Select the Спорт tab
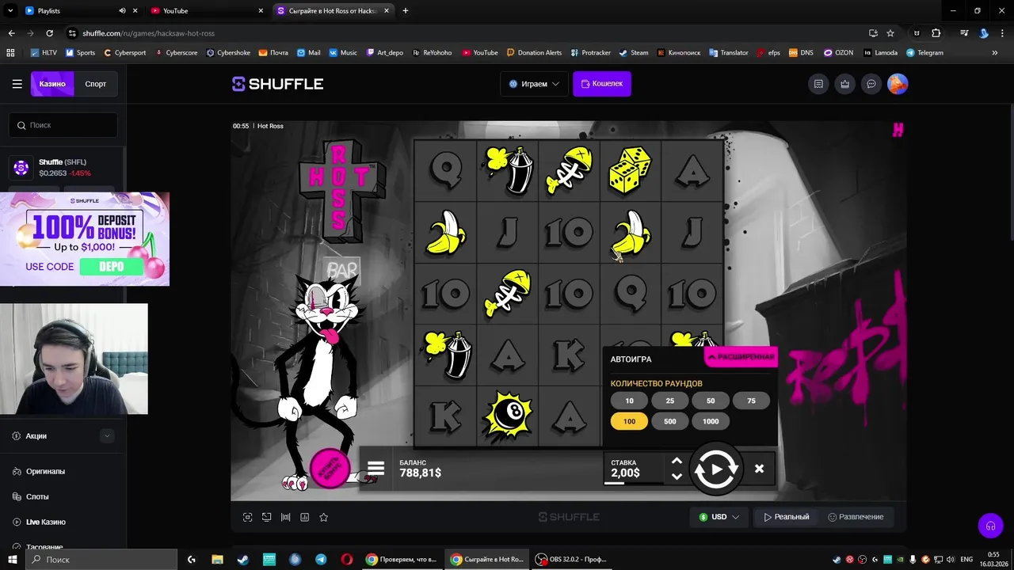This screenshot has height=570, width=1014. tap(96, 84)
